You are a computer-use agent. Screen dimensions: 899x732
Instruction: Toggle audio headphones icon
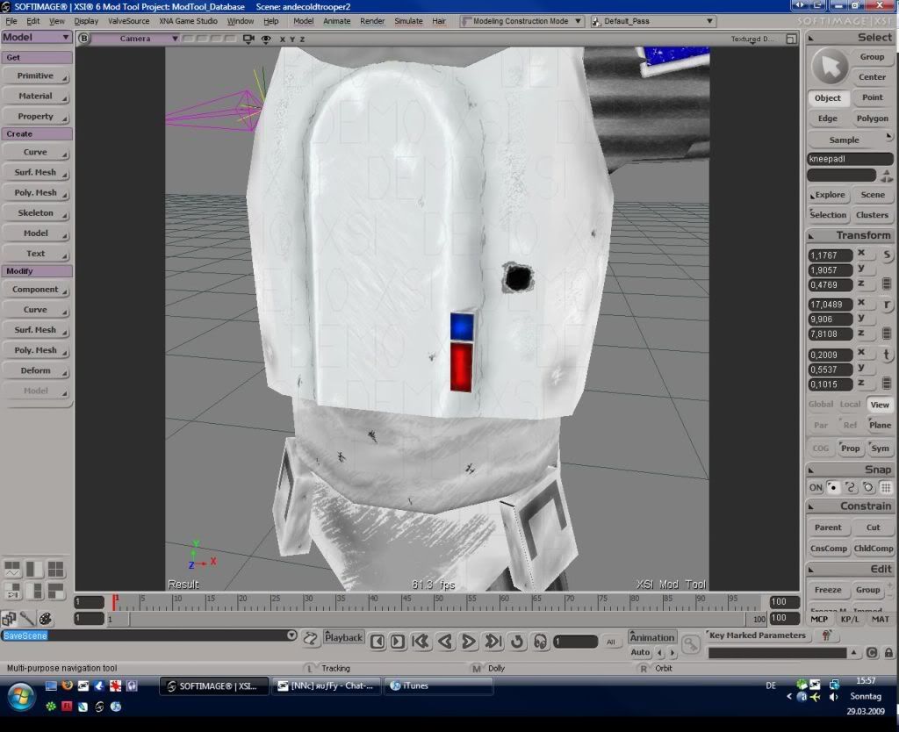[540, 642]
